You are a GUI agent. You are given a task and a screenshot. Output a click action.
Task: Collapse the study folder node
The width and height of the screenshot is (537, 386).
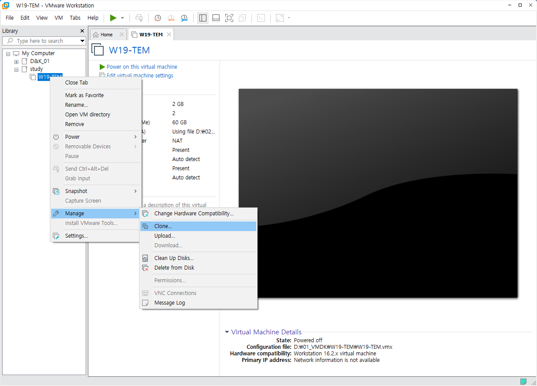coord(17,69)
